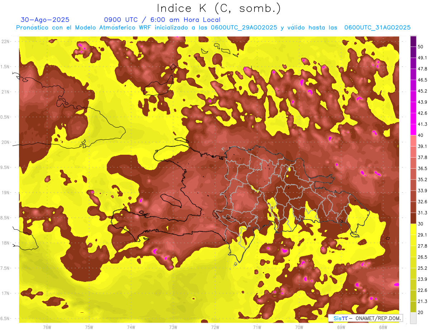Screen dimensions: 430x332
Task: Click the '36.5' value on the color scale
Action: [x=422, y=168]
